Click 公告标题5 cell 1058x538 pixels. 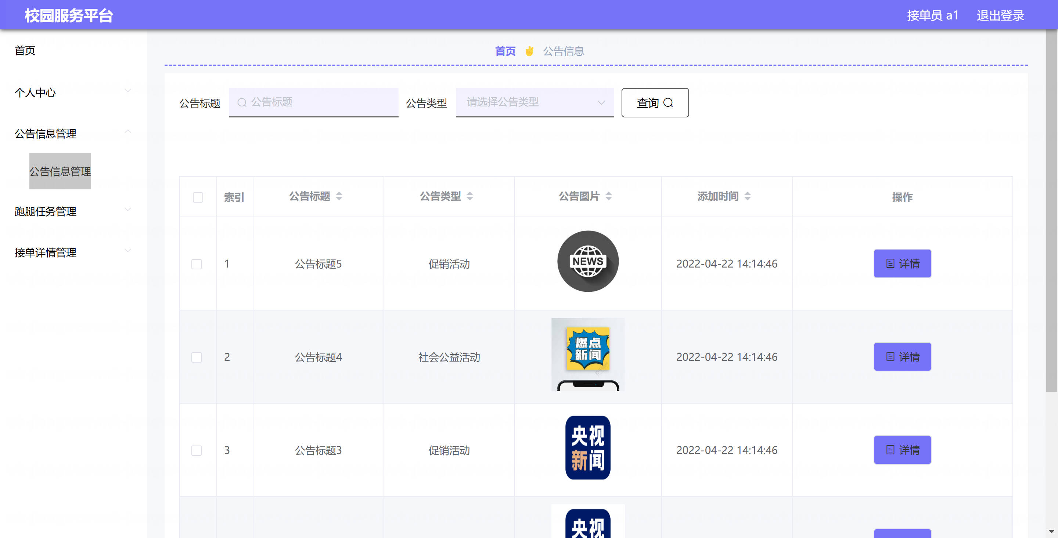pos(318,264)
